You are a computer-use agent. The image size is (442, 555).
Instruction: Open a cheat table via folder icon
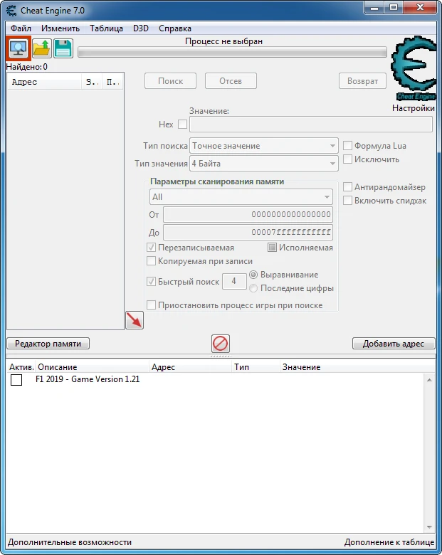pyautogui.click(x=42, y=48)
